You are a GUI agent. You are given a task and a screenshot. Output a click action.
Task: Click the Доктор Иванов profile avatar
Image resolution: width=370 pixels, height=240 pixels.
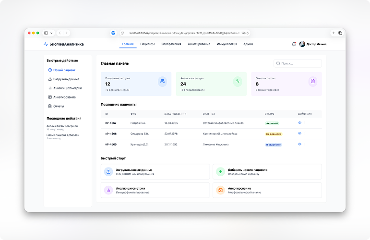coord(302,44)
